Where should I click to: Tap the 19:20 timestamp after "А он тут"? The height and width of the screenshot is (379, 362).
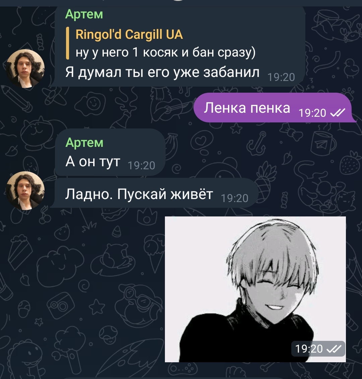pyautogui.click(x=141, y=166)
